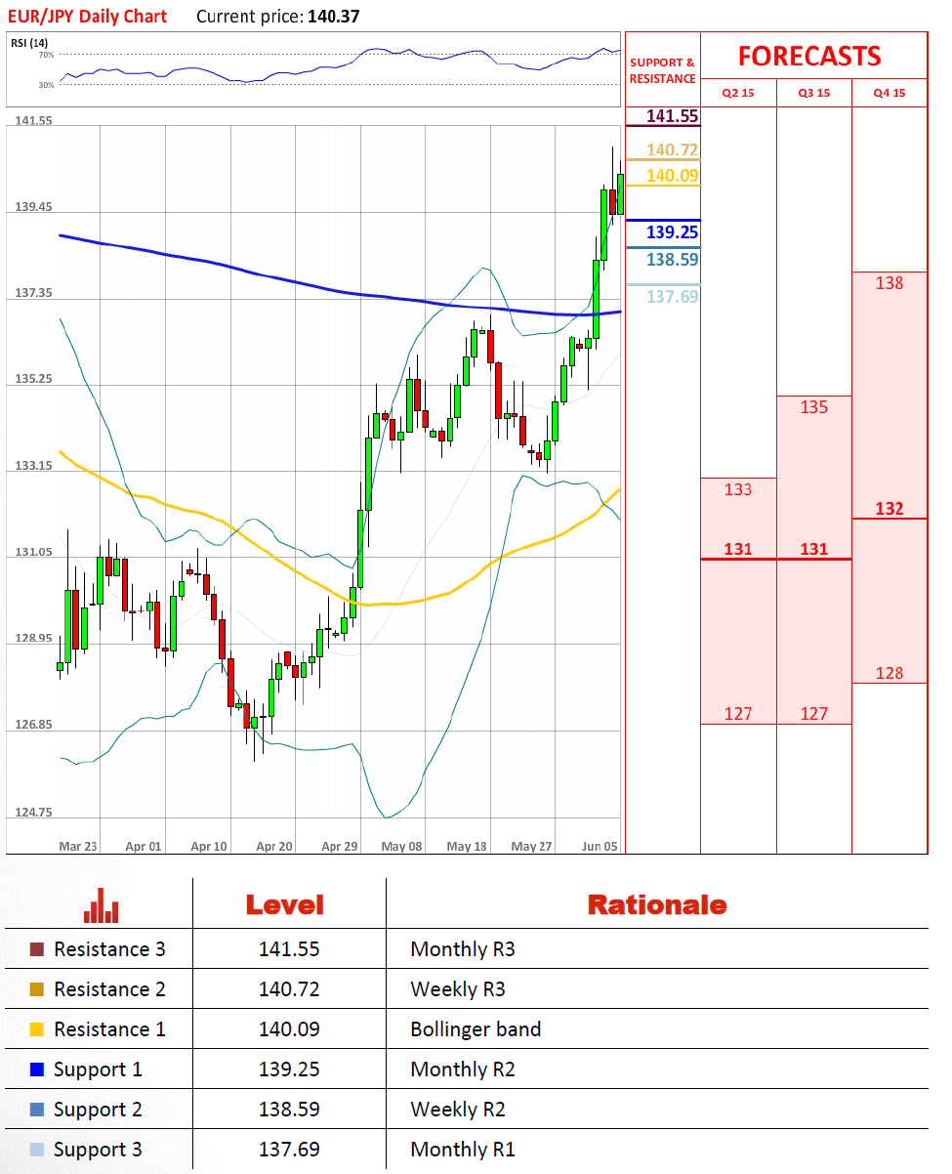The image size is (952, 1174).
Task: Click the 139.45 price axis label
Action: pyautogui.click(x=33, y=207)
